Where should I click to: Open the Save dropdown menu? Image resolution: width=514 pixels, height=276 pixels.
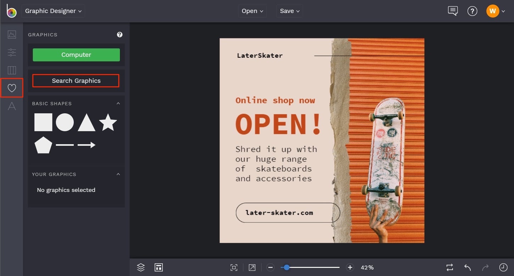(x=289, y=11)
